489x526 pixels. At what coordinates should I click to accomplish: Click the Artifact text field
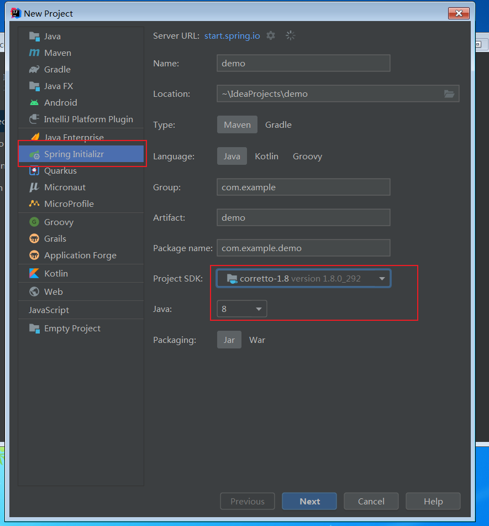click(304, 218)
